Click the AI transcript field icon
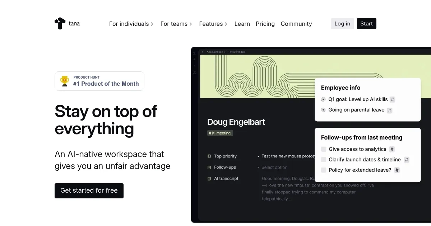The image size is (431, 226). point(209,178)
